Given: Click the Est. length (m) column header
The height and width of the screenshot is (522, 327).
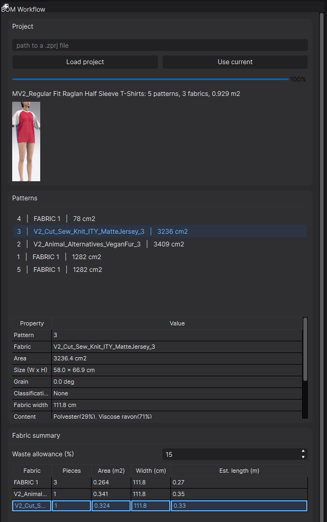Looking at the screenshot, I should click(239, 471).
